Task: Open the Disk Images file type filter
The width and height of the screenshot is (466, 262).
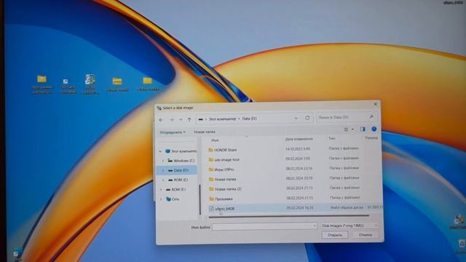Action: click(x=349, y=226)
